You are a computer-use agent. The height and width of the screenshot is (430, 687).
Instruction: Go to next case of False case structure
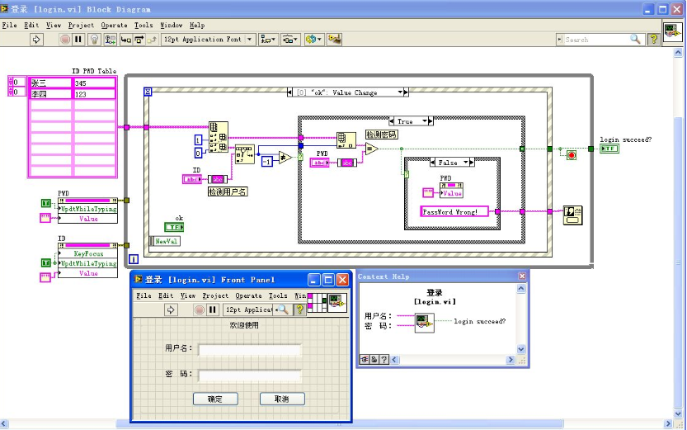pyautogui.click(x=472, y=163)
